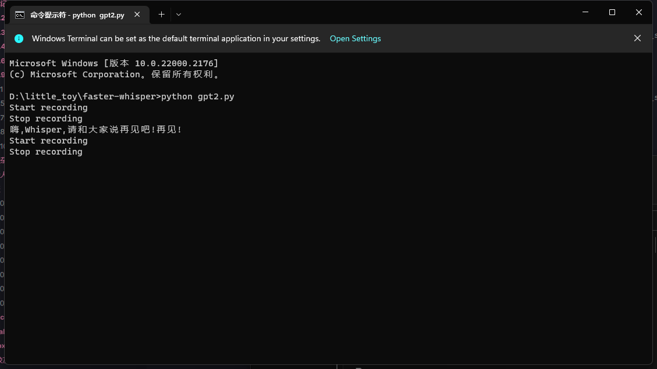This screenshot has width=657, height=369.
Task: Dismiss the default terminal banner with its X icon
Action: 637,38
